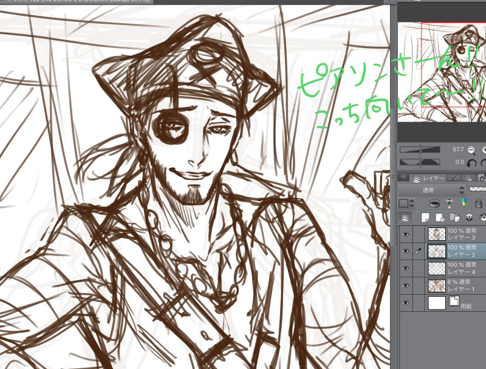Toggle the lock layer padlock icon

point(478,204)
